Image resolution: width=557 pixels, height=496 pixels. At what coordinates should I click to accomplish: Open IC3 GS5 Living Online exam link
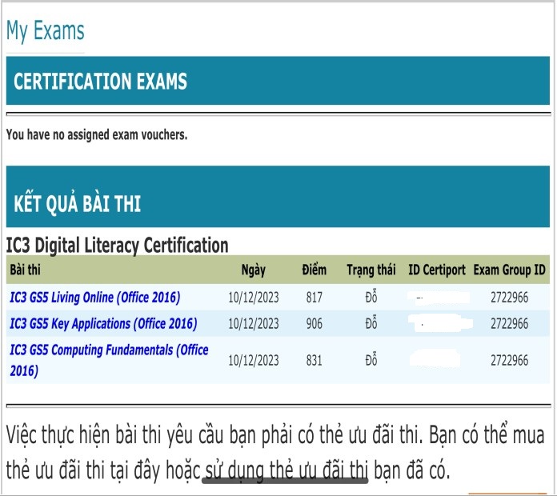[95, 298]
